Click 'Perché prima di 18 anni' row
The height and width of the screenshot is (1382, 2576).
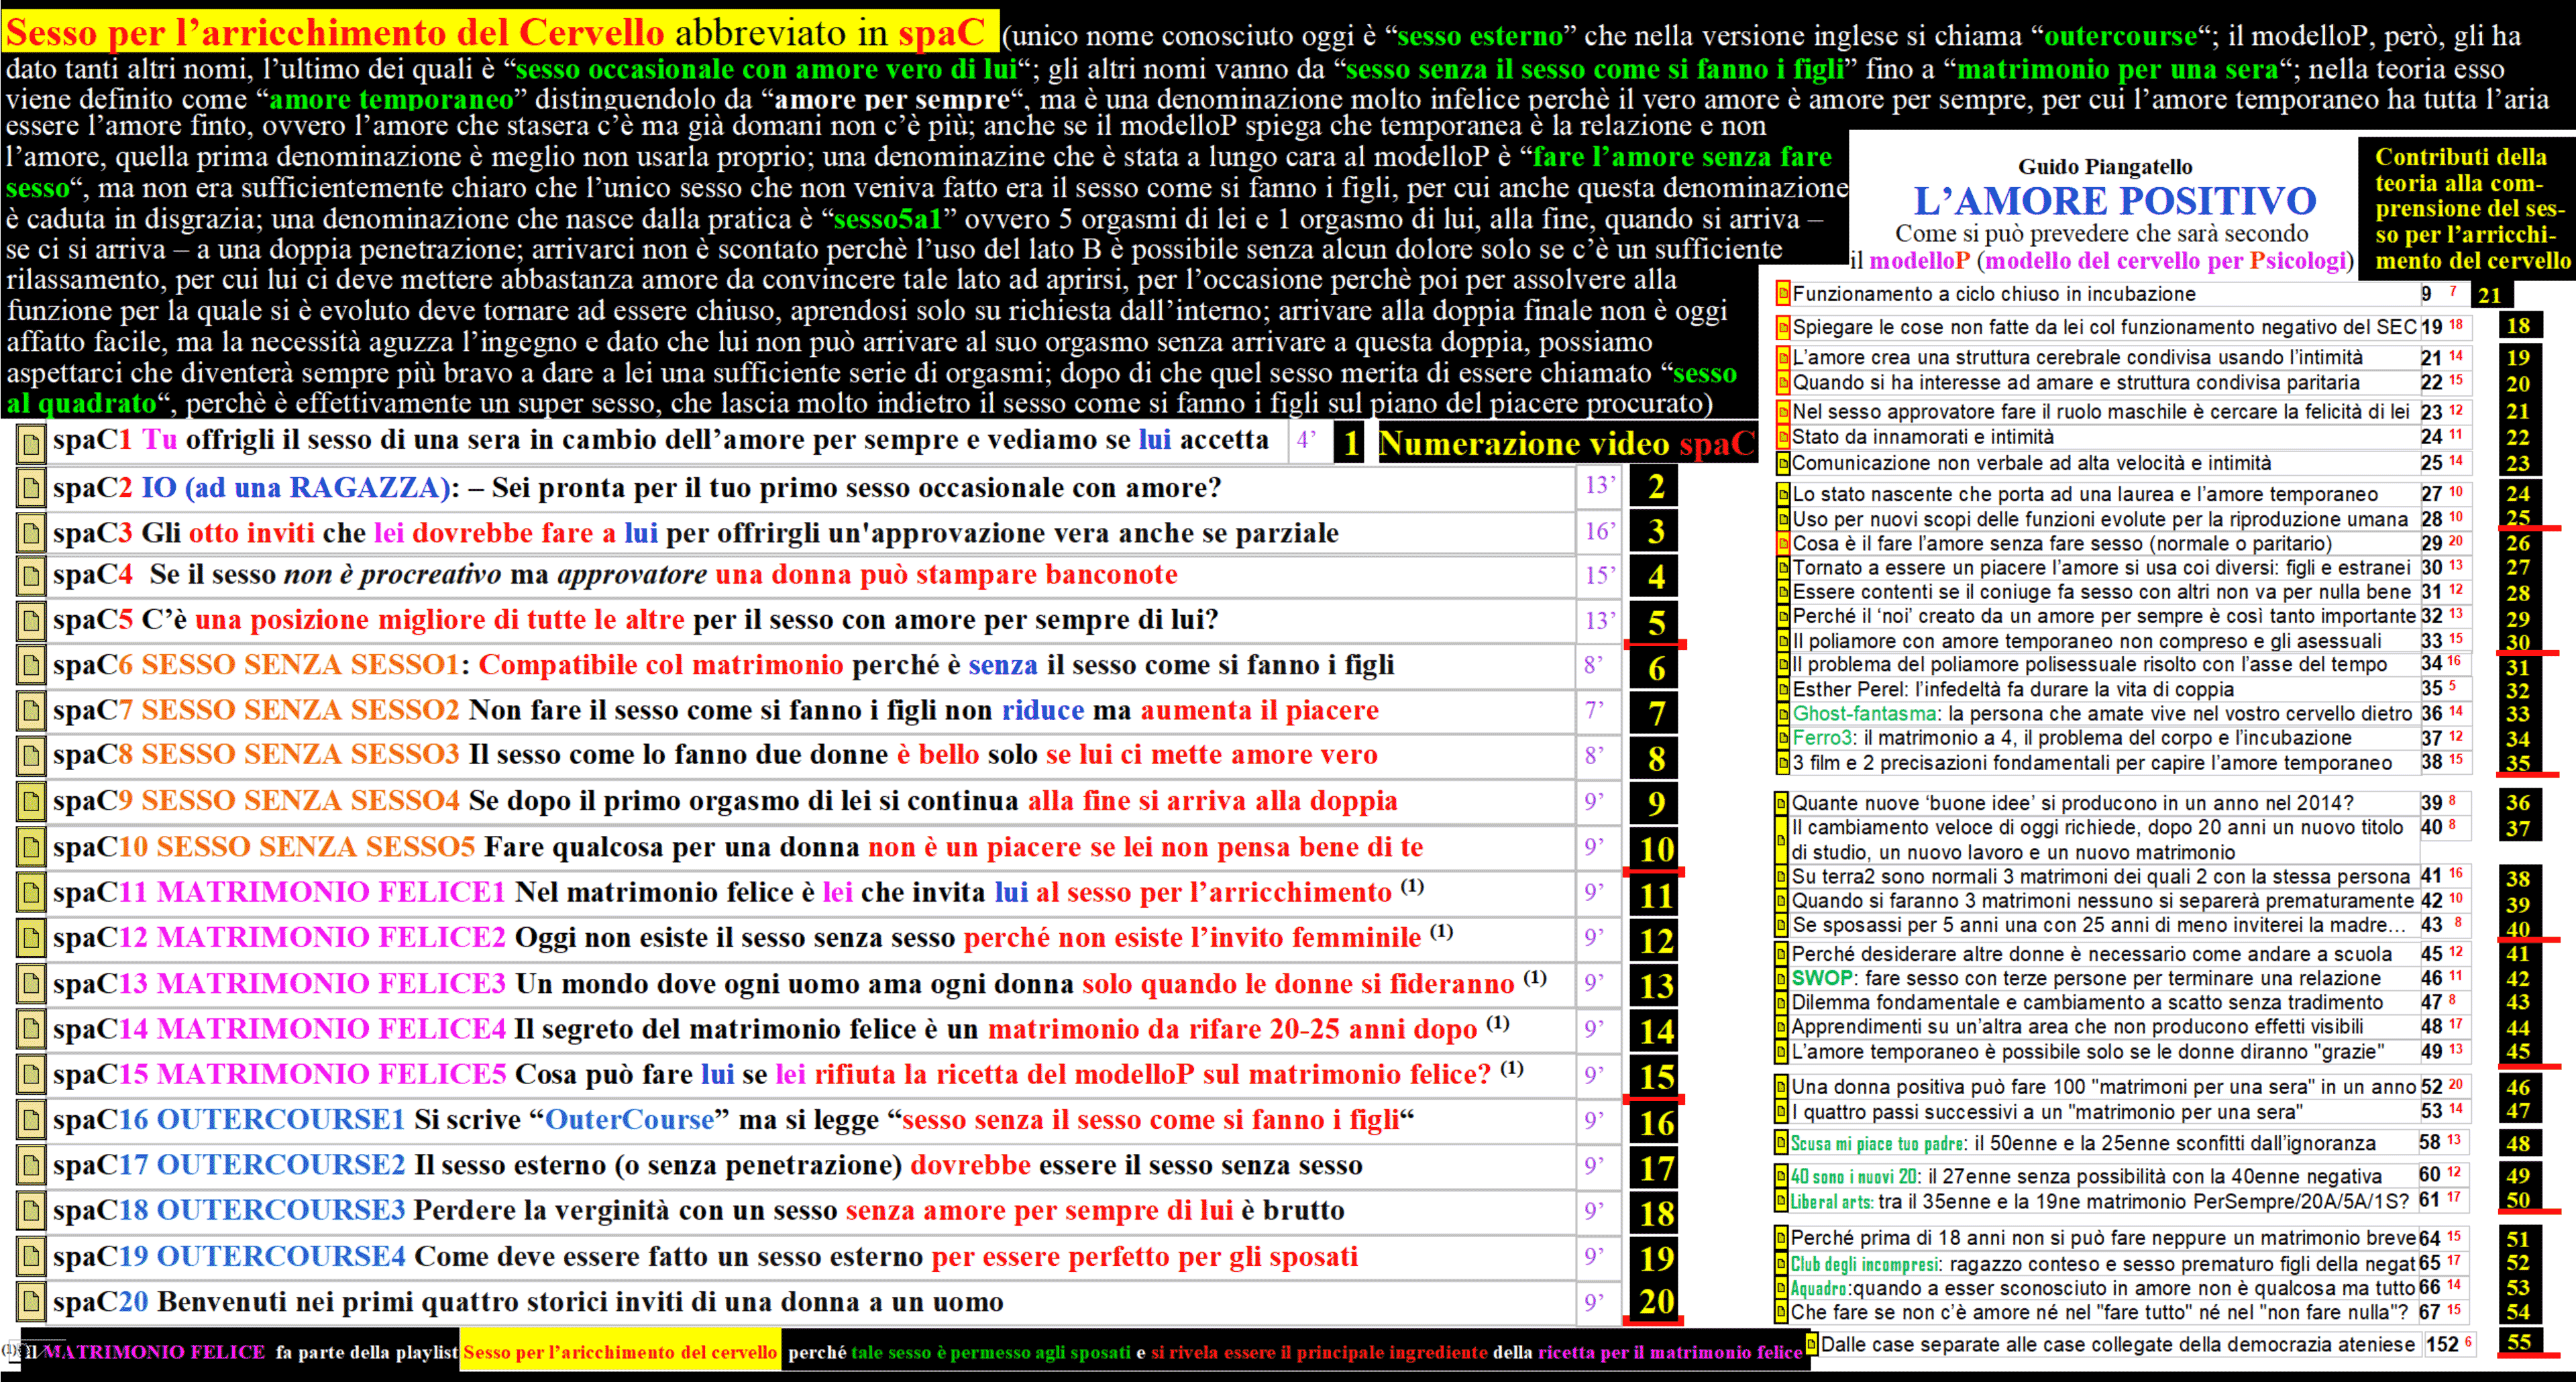click(2102, 1238)
